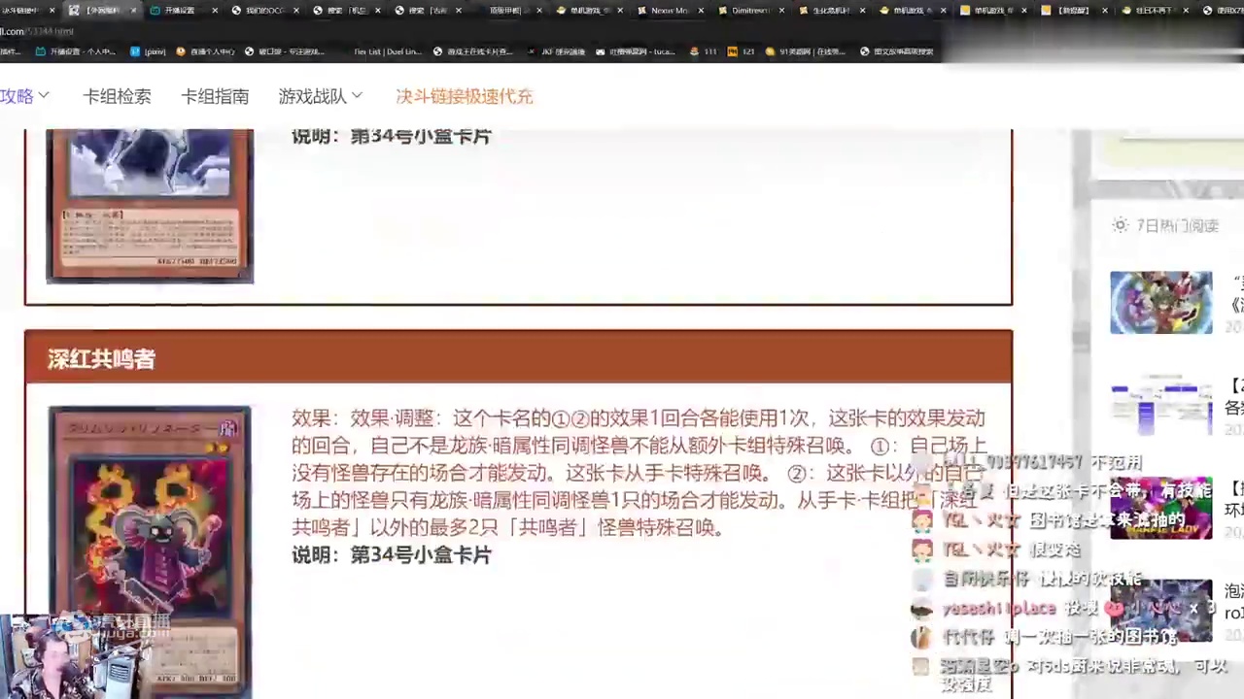Open the JKF 捷克論壇 bookmark
Screen dimensions: 1244x699
coord(556,51)
